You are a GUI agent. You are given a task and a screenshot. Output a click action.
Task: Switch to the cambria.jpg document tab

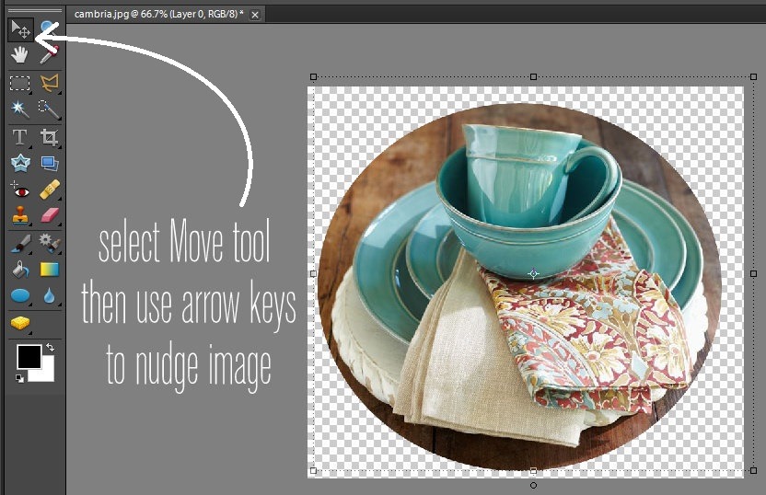click(159, 14)
